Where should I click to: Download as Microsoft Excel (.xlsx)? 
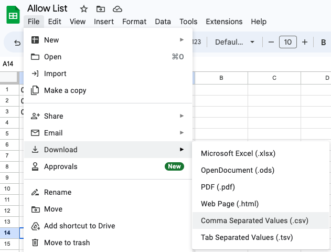click(261, 153)
